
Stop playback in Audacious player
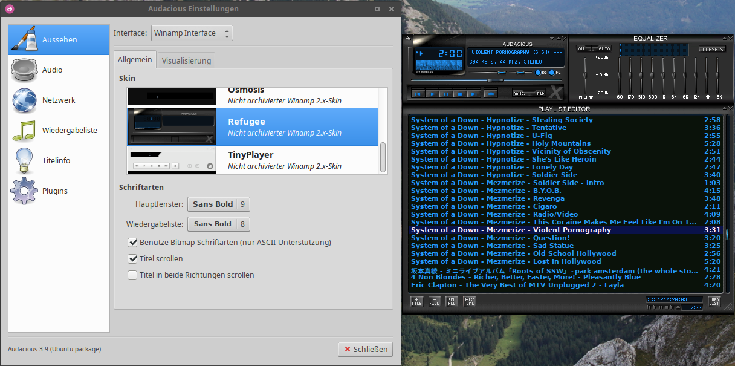click(x=460, y=94)
